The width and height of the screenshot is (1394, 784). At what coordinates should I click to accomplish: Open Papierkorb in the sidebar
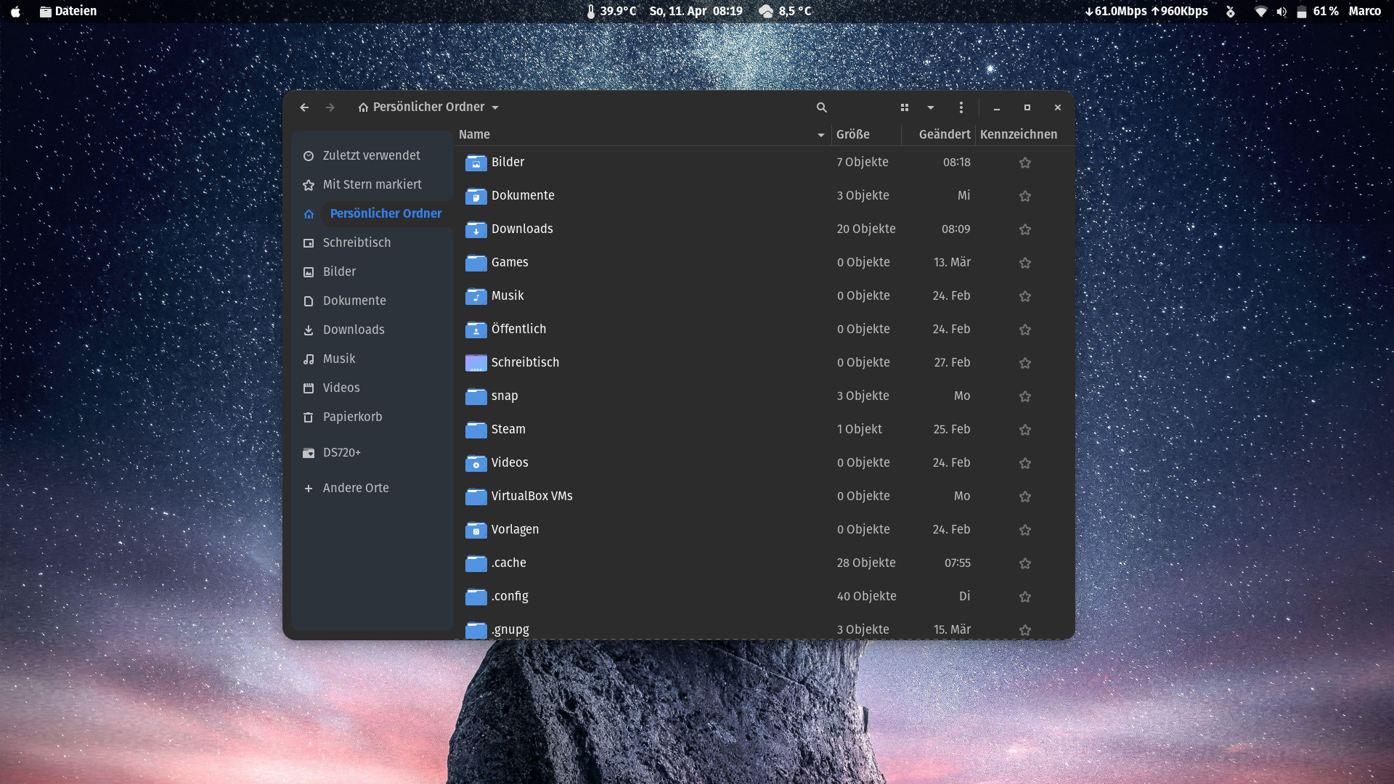(x=352, y=417)
